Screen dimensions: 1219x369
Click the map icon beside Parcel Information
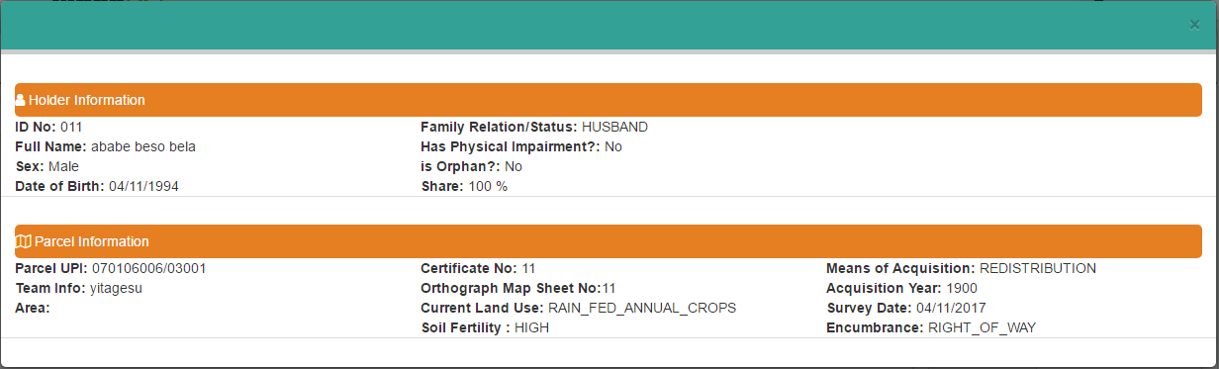click(24, 241)
